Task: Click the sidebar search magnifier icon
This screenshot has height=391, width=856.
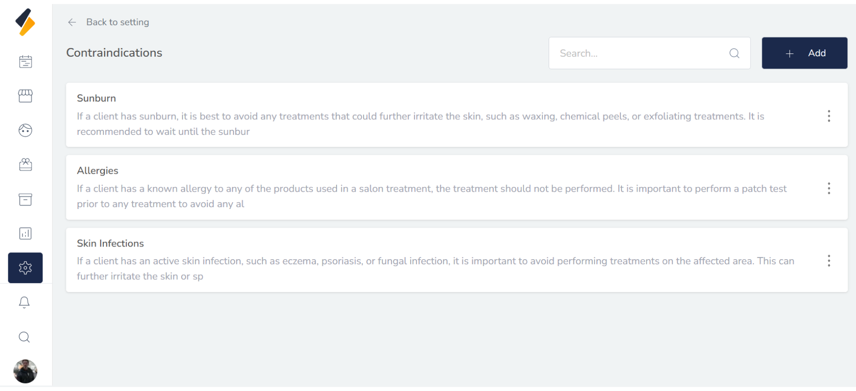Action: click(x=24, y=337)
